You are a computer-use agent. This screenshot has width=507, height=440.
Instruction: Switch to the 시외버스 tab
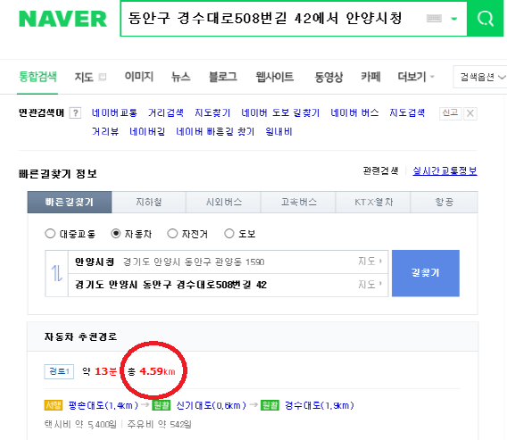pos(223,202)
